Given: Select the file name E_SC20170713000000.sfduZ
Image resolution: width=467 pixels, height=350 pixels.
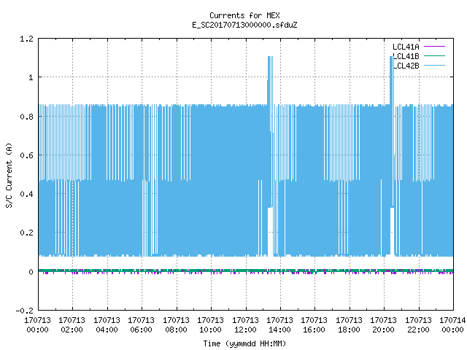Looking at the screenshot, I should [244, 25].
